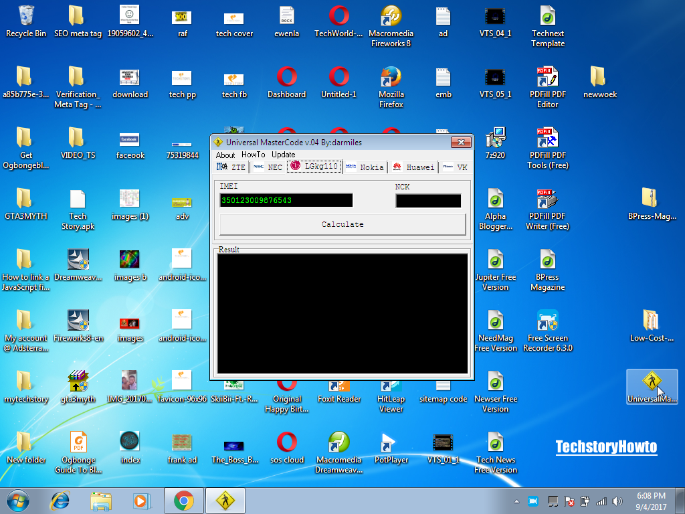Viewport: 685px width, 514px height.
Task: Select the sitemap code file
Action: (443, 392)
